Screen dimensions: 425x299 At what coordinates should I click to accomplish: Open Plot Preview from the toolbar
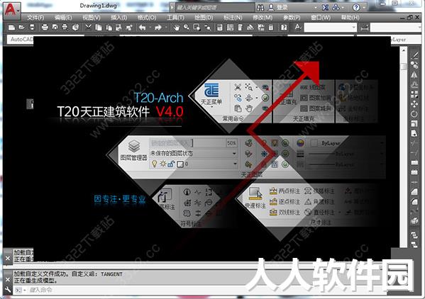55,28
